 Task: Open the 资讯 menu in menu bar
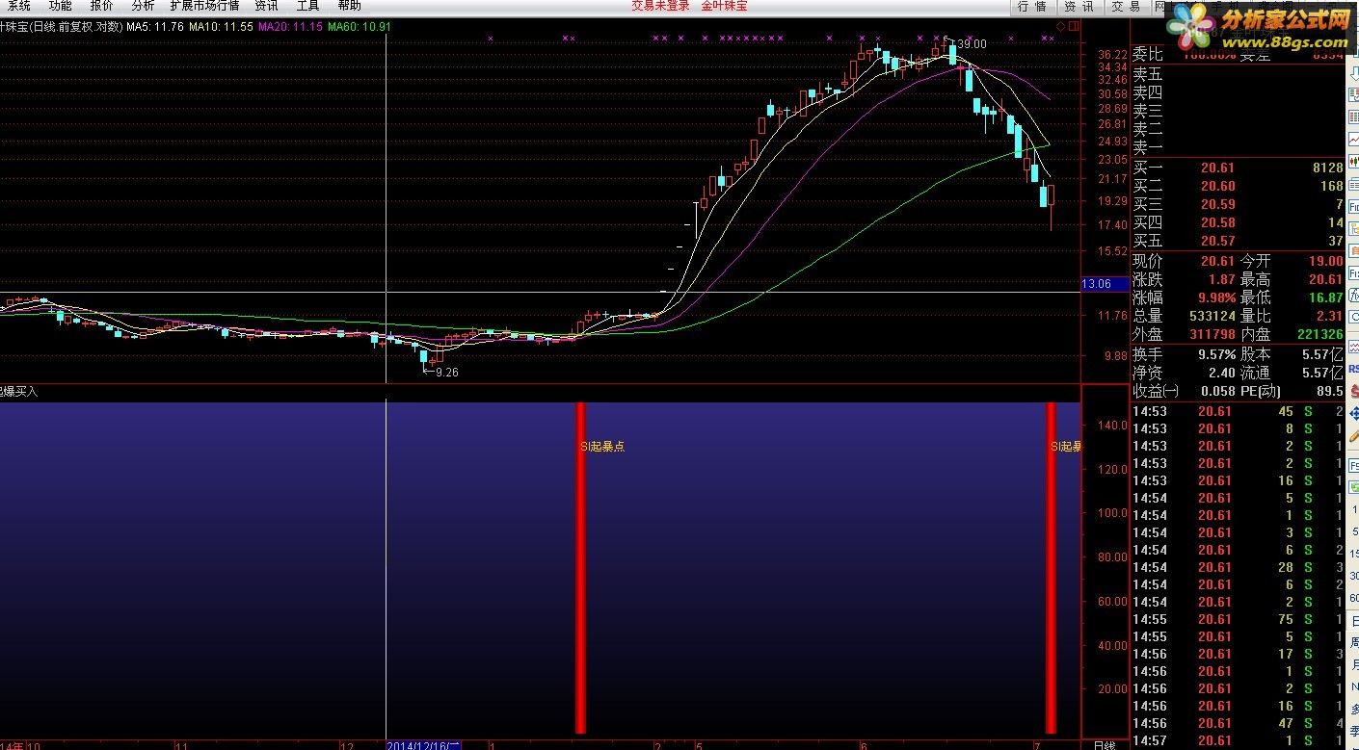tap(266, 6)
